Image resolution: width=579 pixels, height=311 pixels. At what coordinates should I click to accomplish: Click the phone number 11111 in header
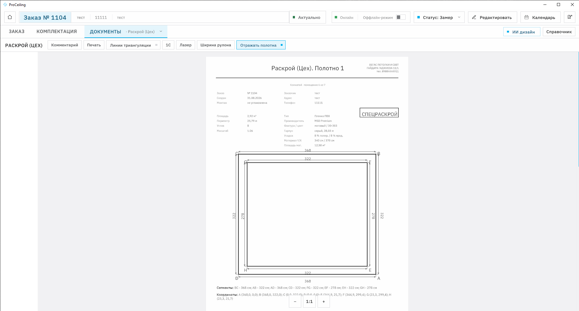tap(101, 17)
